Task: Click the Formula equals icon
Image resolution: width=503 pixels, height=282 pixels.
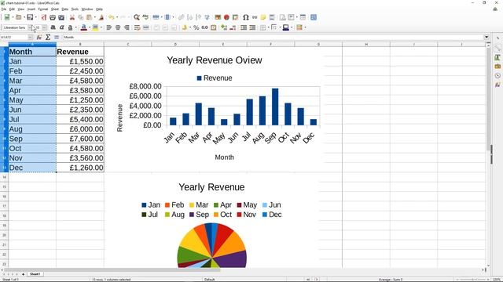Action: point(57,37)
